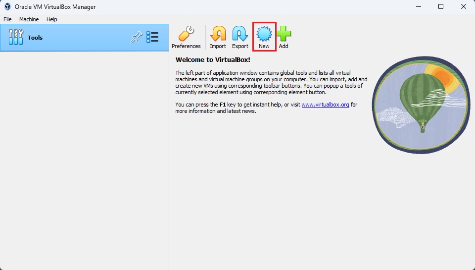475x270 pixels.
Task: Open the Preferences wrench tool
Action: click(186, 37)
